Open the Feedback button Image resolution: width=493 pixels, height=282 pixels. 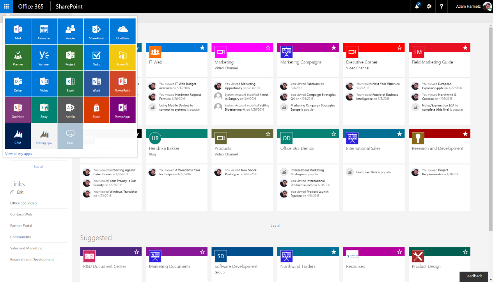(473, 276)
